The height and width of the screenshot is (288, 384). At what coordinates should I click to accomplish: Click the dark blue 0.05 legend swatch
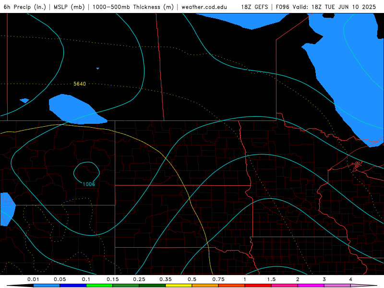point(73,286)
